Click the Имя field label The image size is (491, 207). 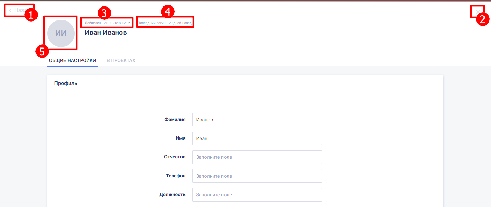pos(180,138)
